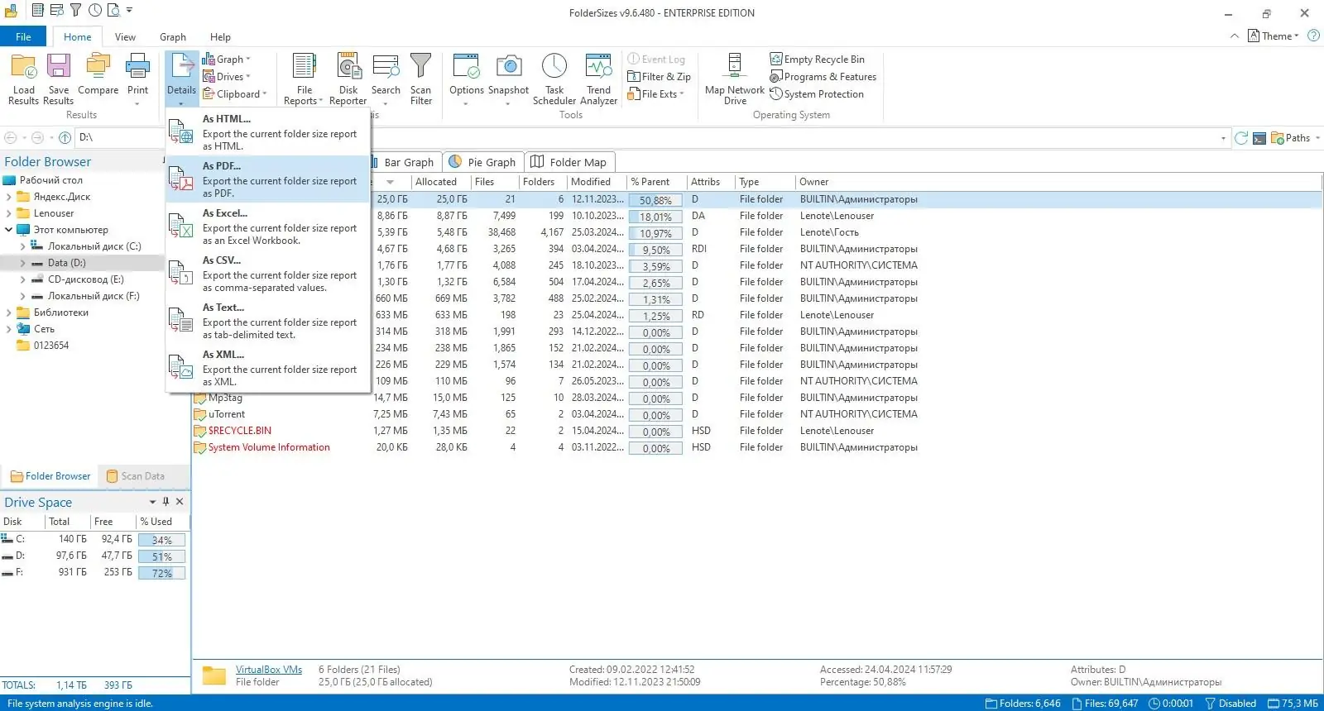The width and height of the screenshot is (1324, 711).
Task: Open the File menu
Action: (x=23, y=37)
